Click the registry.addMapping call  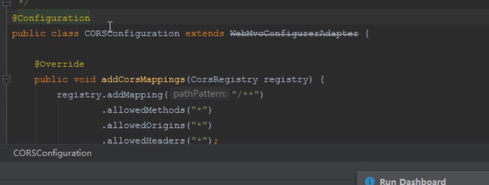(112, 95)
